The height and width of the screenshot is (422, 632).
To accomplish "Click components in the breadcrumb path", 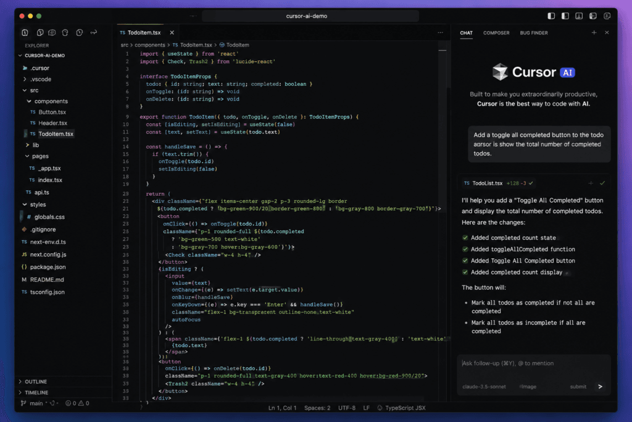I will (x=149, y=45).
